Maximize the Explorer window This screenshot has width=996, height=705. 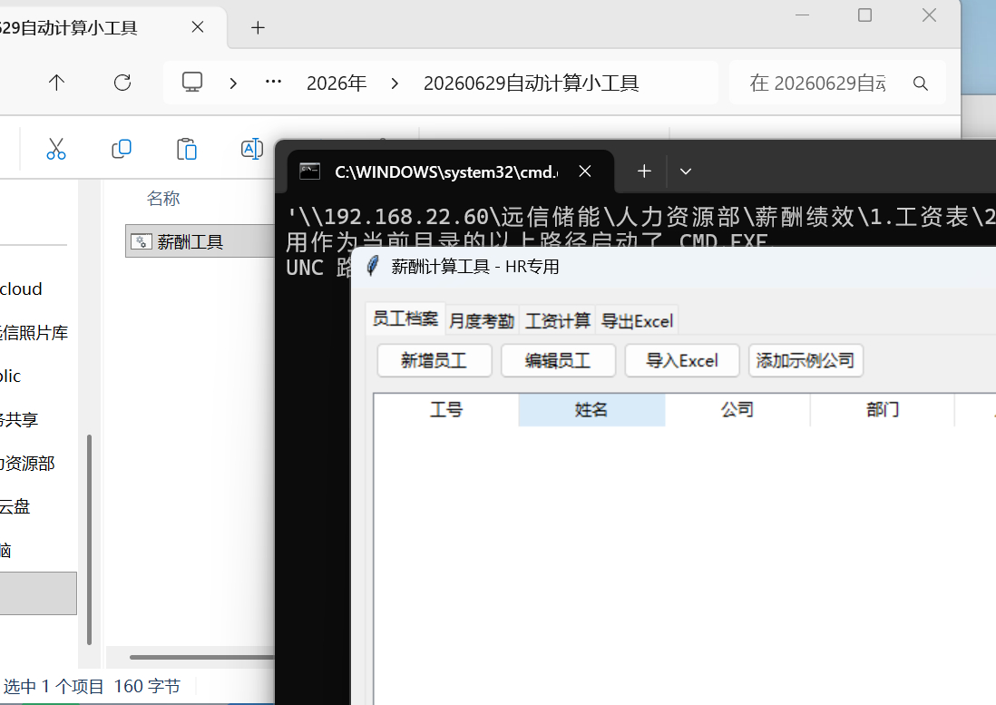(x=864, y=15)
